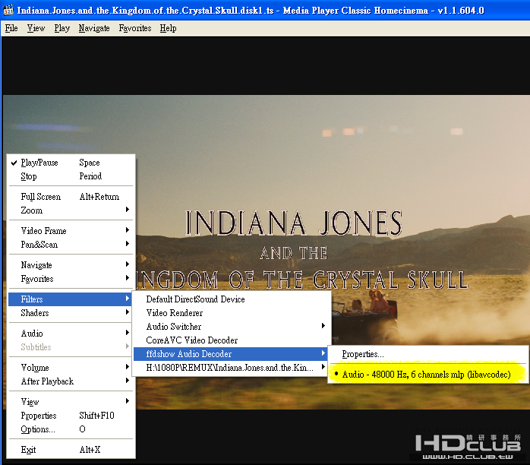
Task: Select Stop in the context menu
Action: (71, 176)
